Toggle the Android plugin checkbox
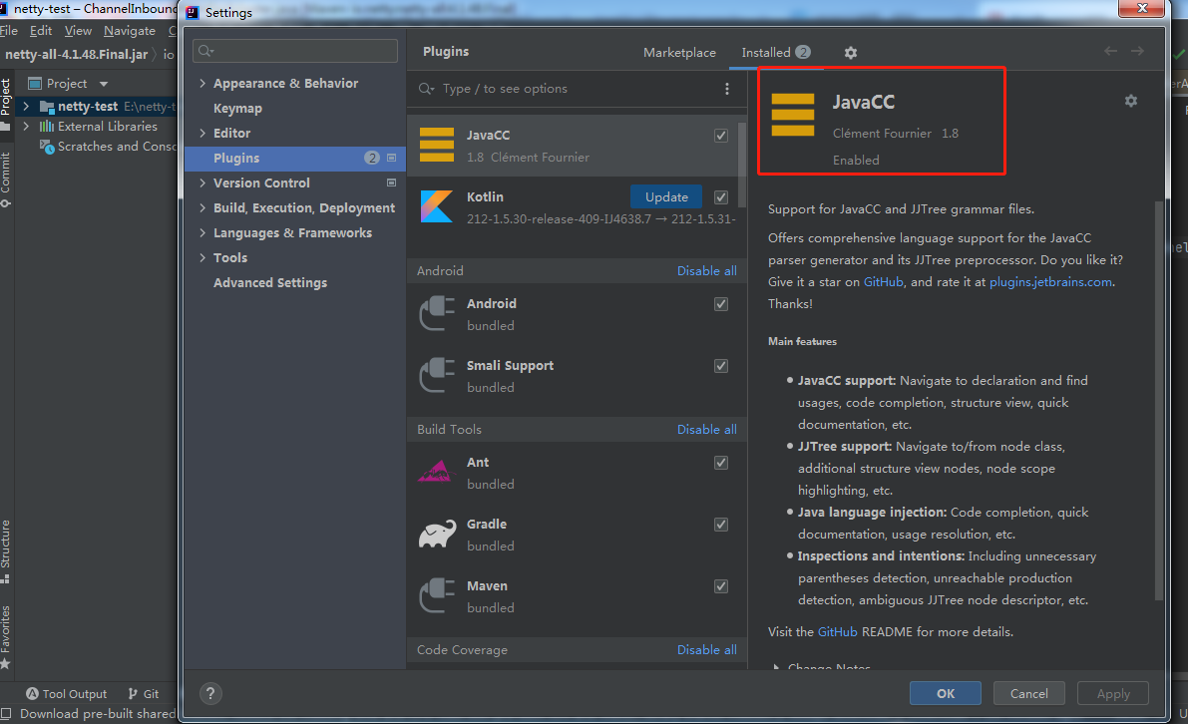 [721, 304]
